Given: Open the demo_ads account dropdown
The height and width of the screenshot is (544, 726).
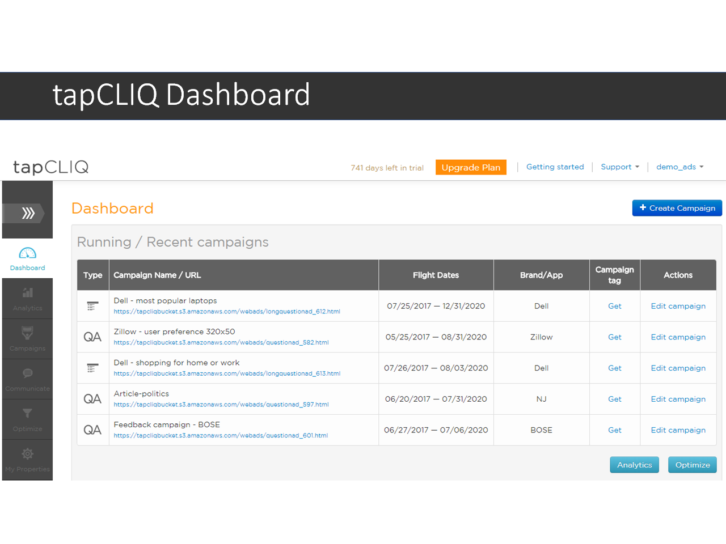Looking at the screenshot, I should (679, 167).
